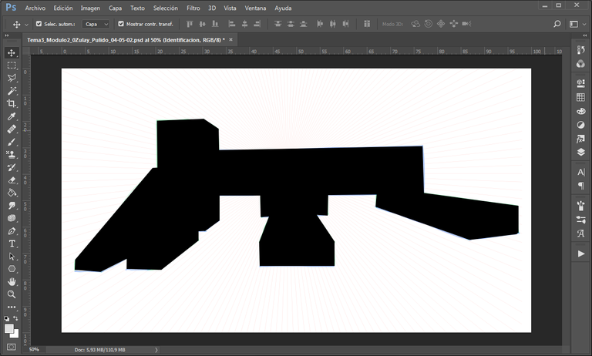
Task: Select the Rectangular Marquee tool
Action: [x=12, y=65]
